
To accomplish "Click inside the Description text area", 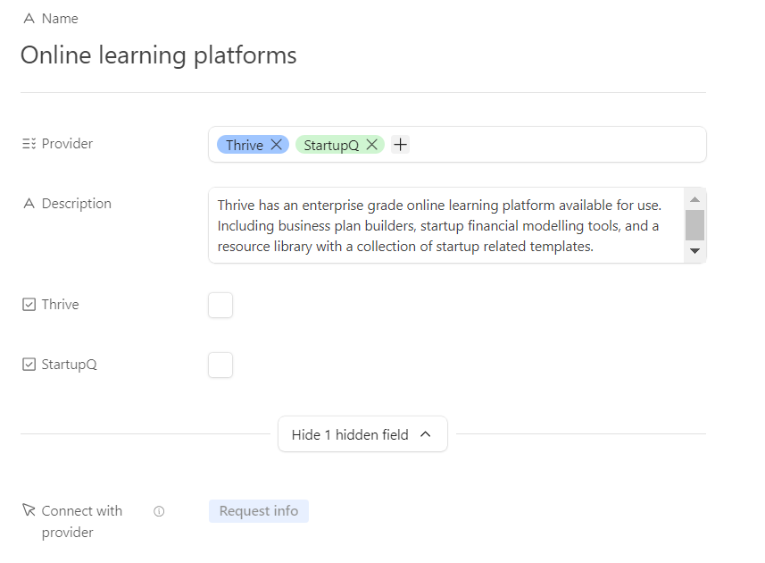I will click(x=446, y=225).
